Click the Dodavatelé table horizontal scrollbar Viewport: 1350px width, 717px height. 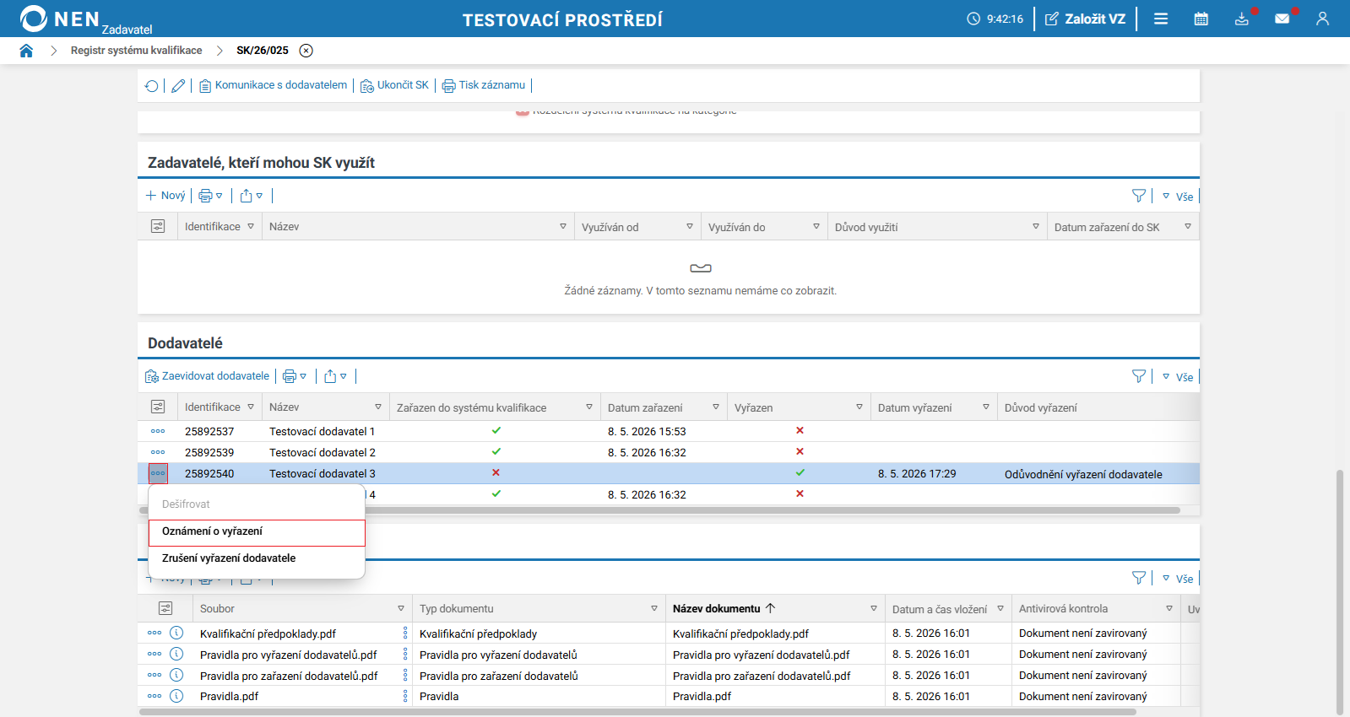(659, 510)
